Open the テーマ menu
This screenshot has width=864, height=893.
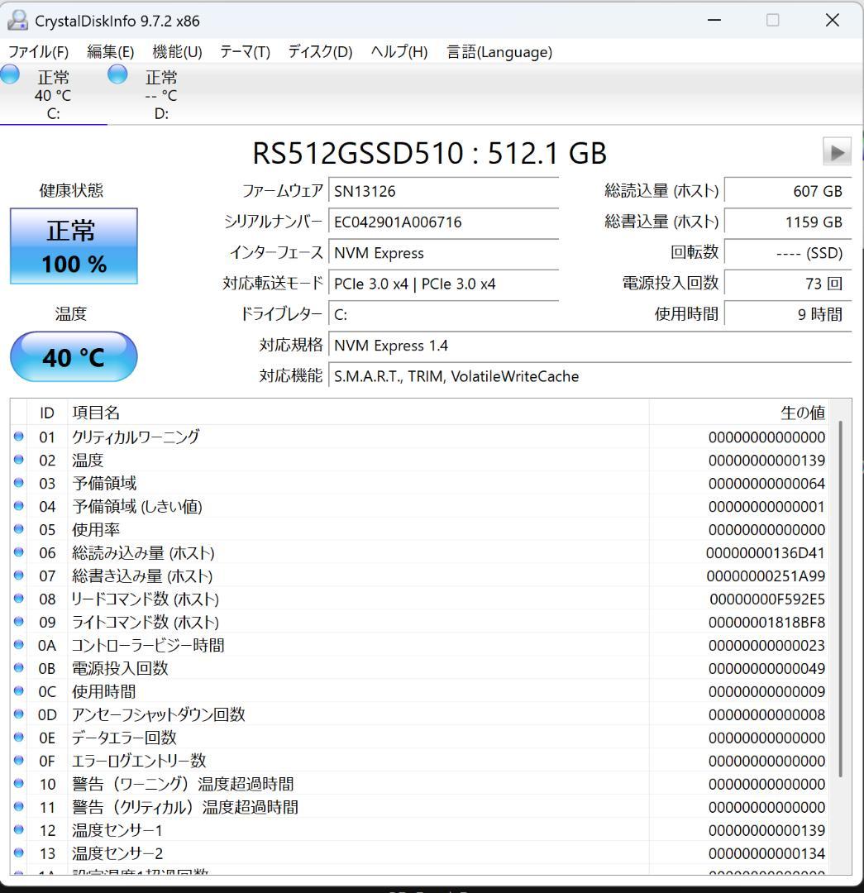click(245, 51)
